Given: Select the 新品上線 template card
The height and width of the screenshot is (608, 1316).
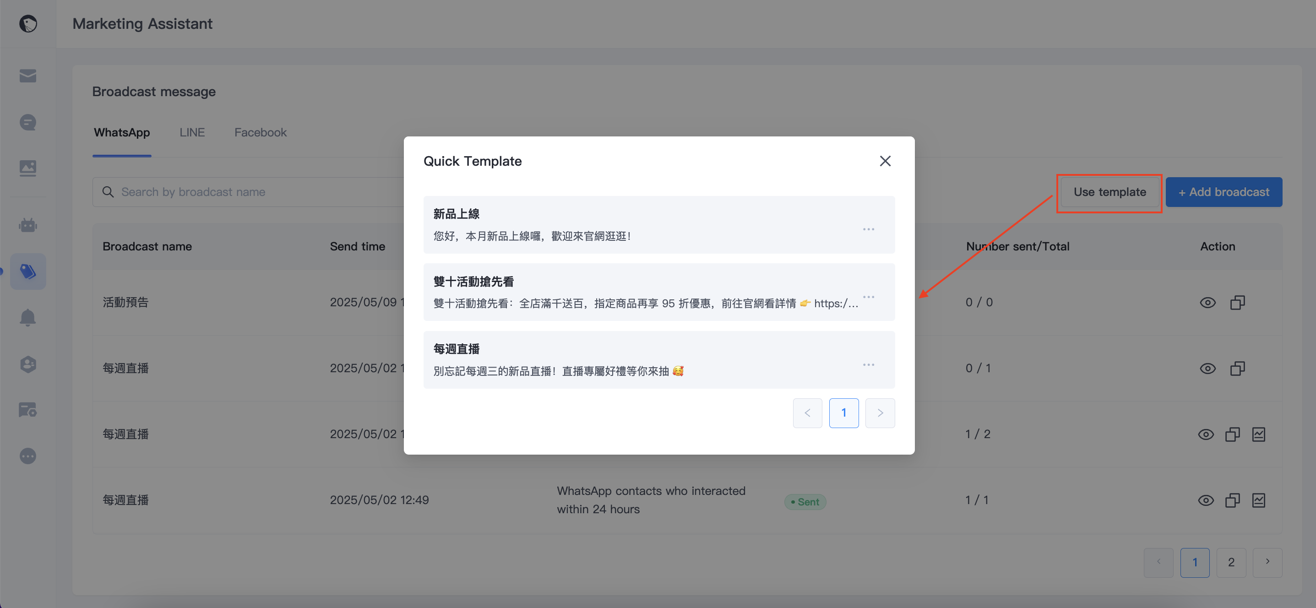Looking at the screenshot, I should point(658,225).
